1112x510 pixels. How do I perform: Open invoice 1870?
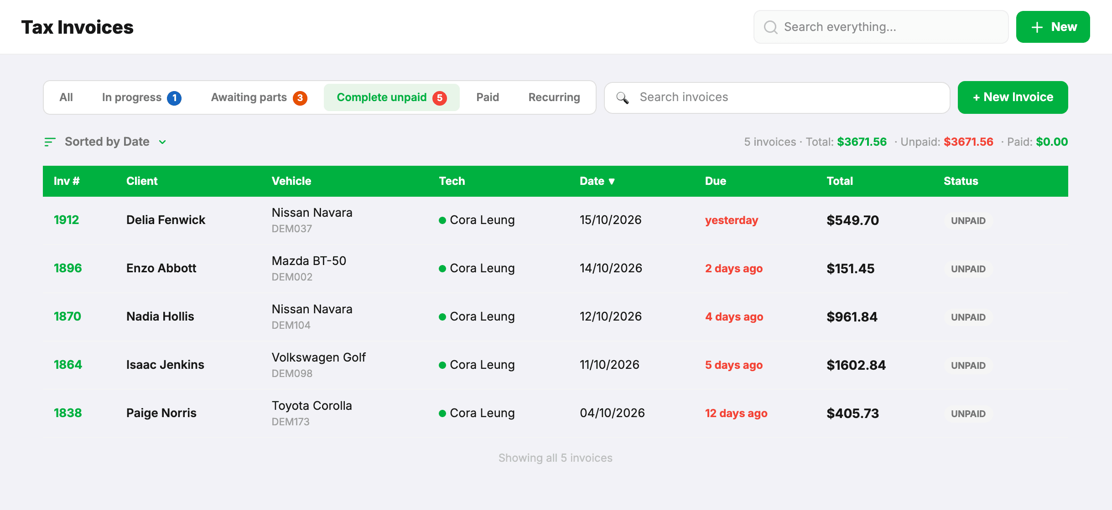point(68,316)
